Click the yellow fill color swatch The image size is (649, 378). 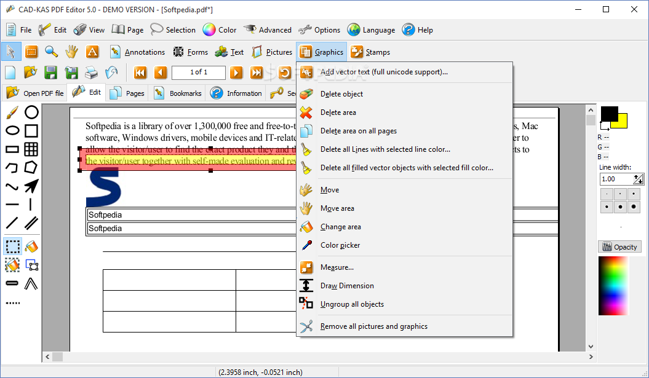click(x=623, y=122)
